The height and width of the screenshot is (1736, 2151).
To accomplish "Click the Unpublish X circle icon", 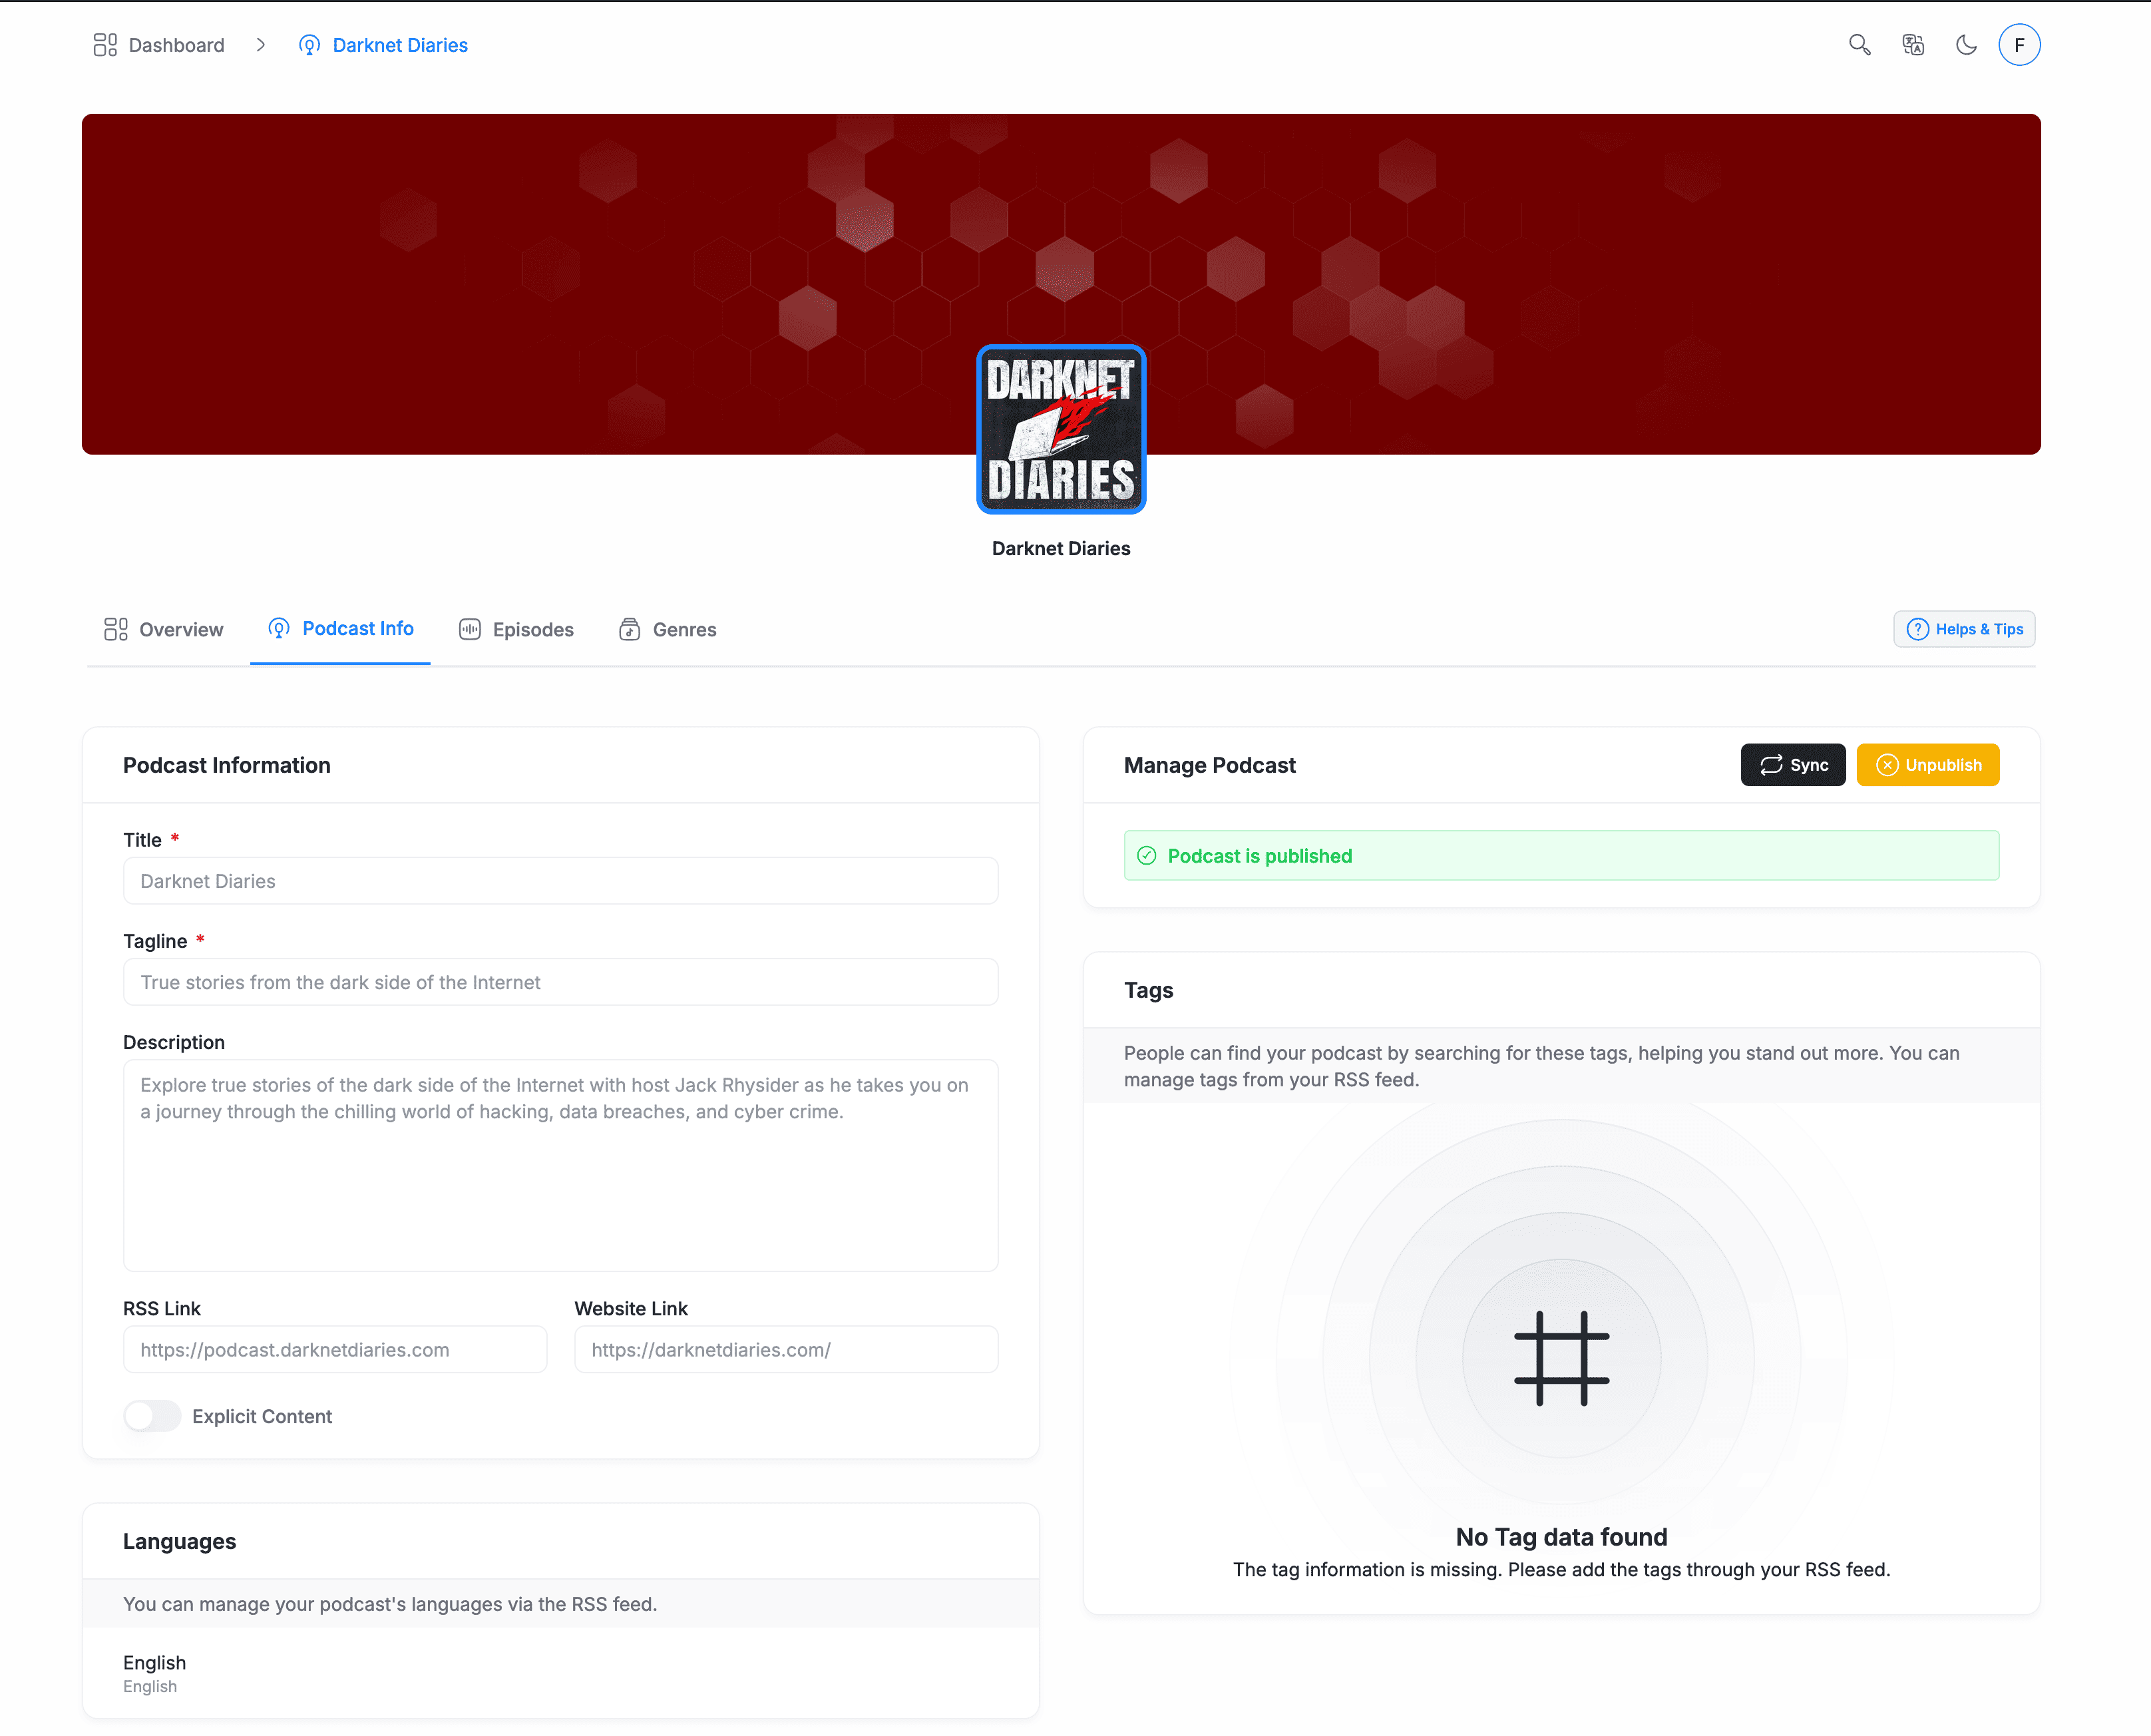I will (x=1887, y=765).
